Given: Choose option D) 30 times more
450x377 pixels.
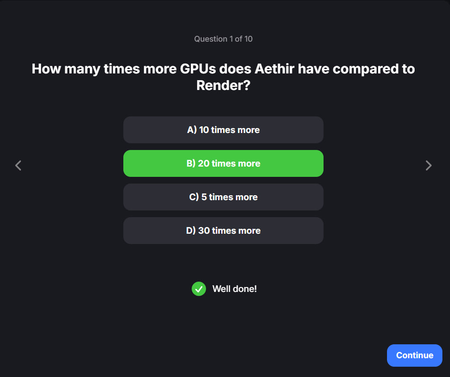Looking at the screenshot, I should pos(223,231).
